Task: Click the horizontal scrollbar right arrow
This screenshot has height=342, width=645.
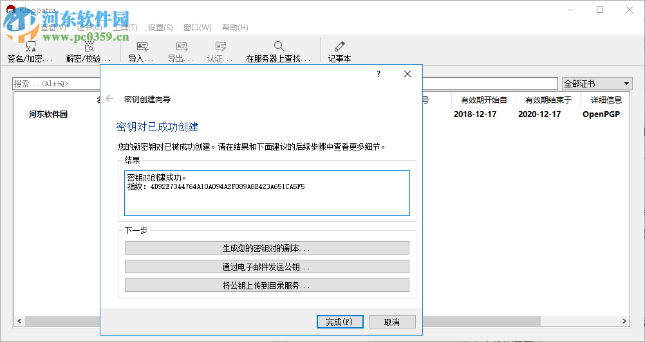Action: point(624,321)
